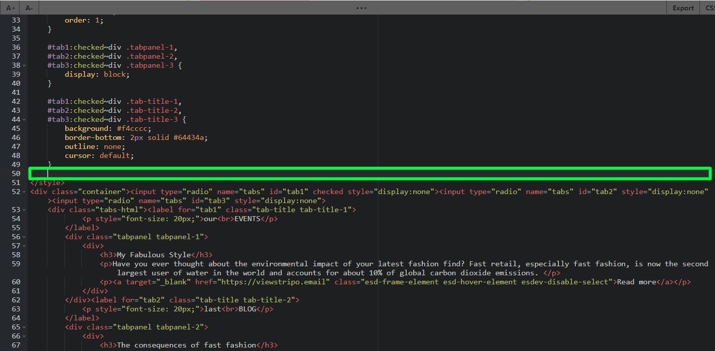The height and width of the screenshot is (351, 715).
Task: Collapse the tab-title rule block at line 44
Action: pyautogui.click(x=24, y=119)
